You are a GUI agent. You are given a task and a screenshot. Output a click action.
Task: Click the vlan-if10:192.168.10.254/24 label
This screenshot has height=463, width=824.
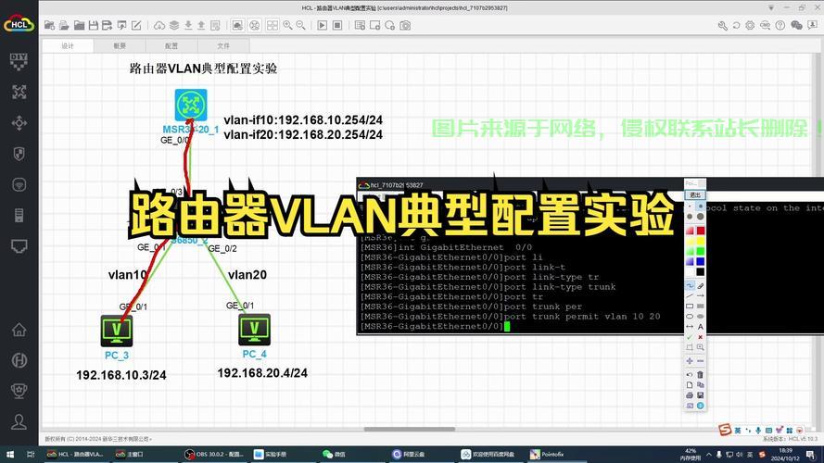[303, 120]
